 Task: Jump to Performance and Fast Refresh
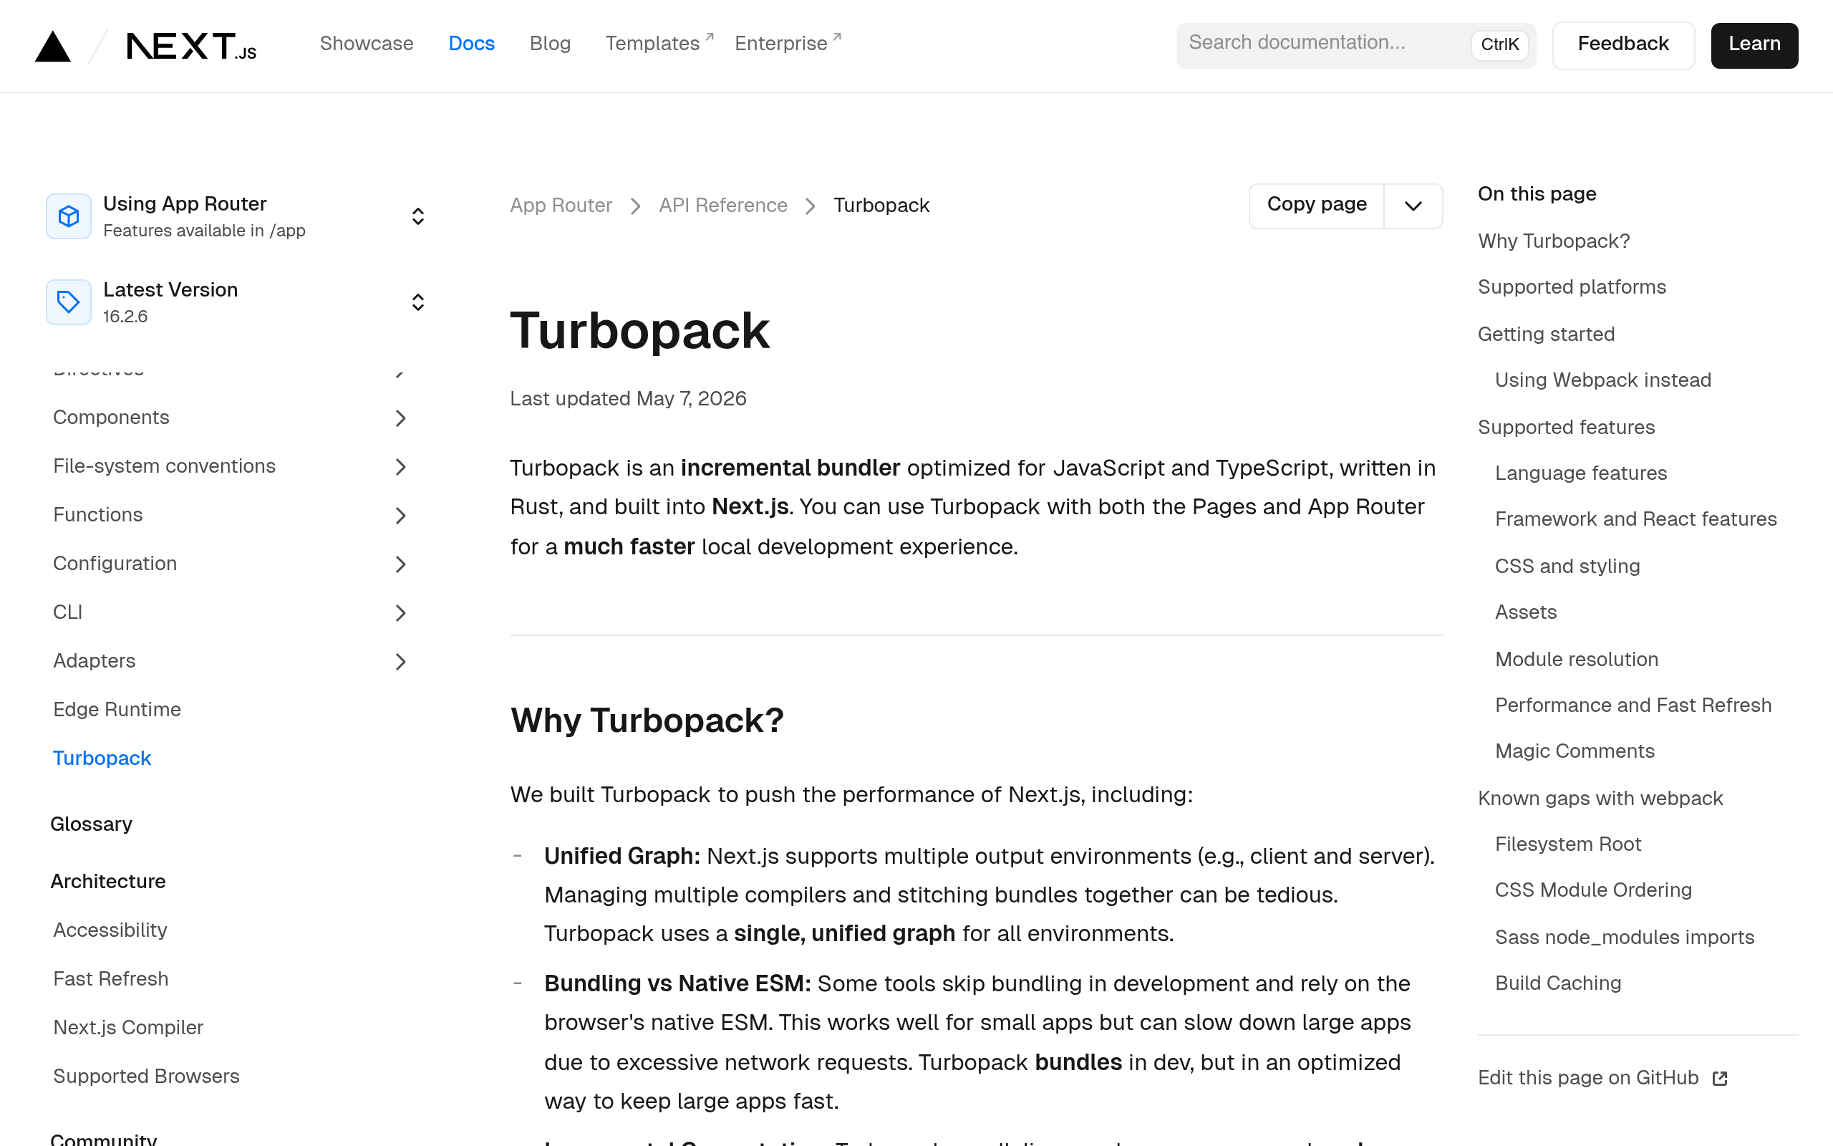1633,706
